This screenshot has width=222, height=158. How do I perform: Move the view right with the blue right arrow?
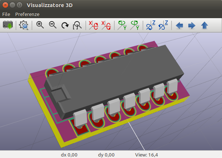coord(192,26)
